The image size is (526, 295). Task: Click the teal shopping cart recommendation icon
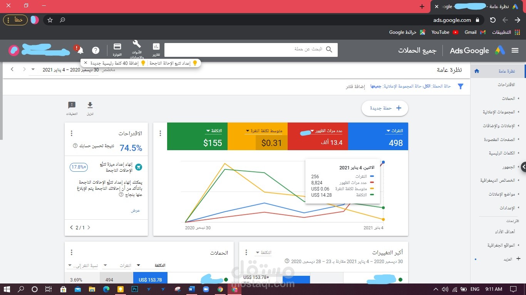139,167
